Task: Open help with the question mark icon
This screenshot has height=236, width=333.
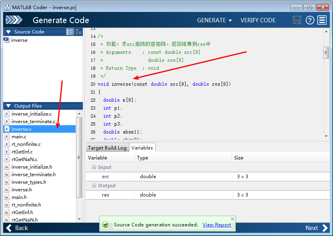Action: [310, 20]
